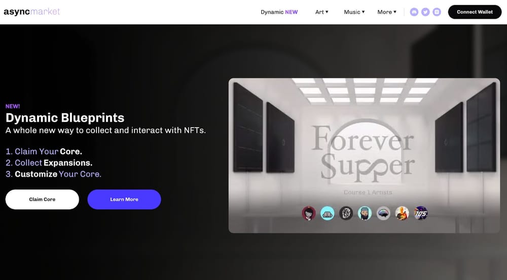Select the orange figure artist avatar
Image resolution: width=507 pixels, height=280 pixels.
point(402,214)
